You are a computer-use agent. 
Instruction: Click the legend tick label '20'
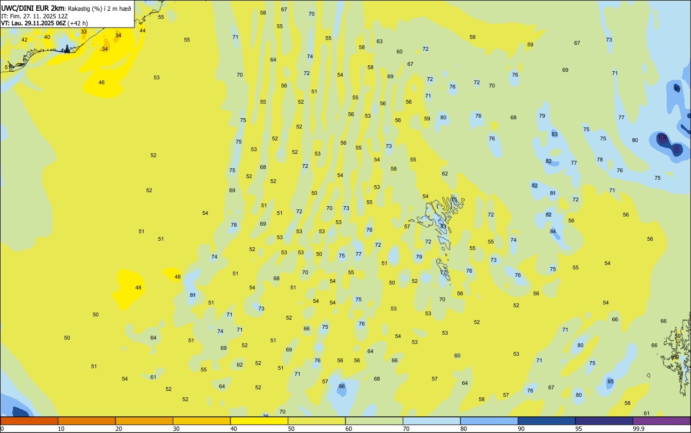pyautogui.click(x=118, y=429)
